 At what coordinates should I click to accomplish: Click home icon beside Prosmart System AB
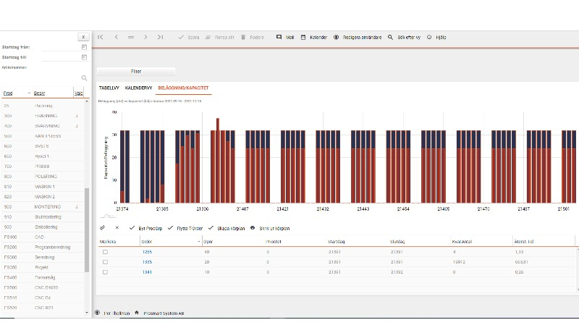click(137, 312)
